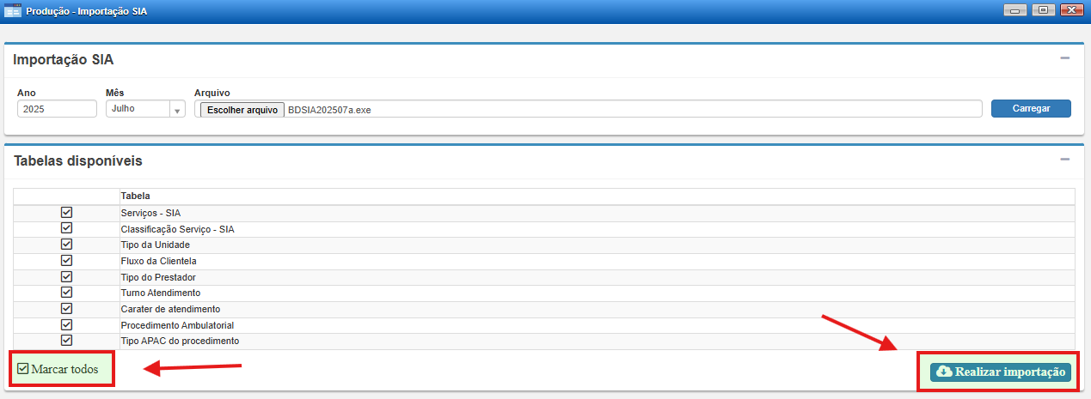Toggle the Turno Atendimento checkbox
Image resolution: width=1091 pixels, height=399 pixels.
point(66,293)
